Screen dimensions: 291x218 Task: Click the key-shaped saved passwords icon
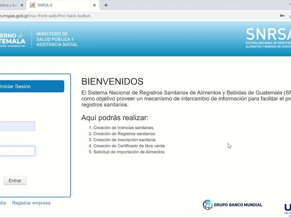pyautogui.click(x=282, y=16)
